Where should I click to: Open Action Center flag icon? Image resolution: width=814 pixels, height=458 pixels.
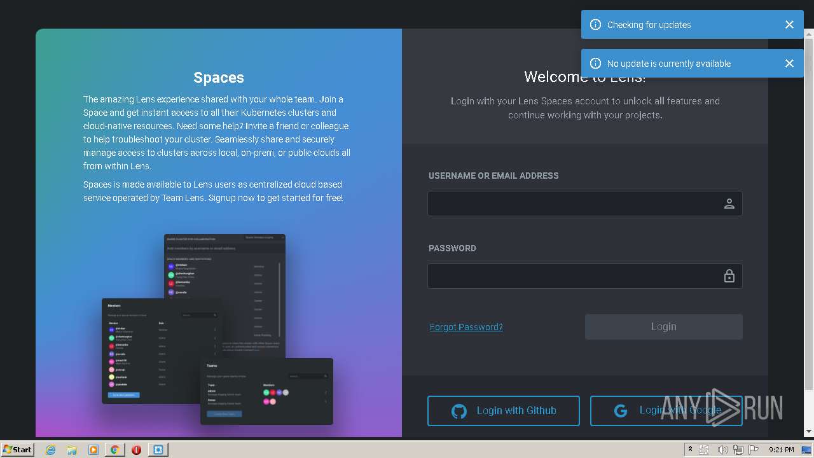(x=754, y=450)
